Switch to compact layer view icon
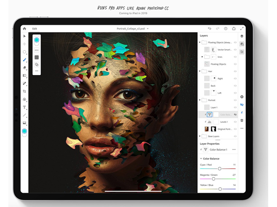 (242, 36)
